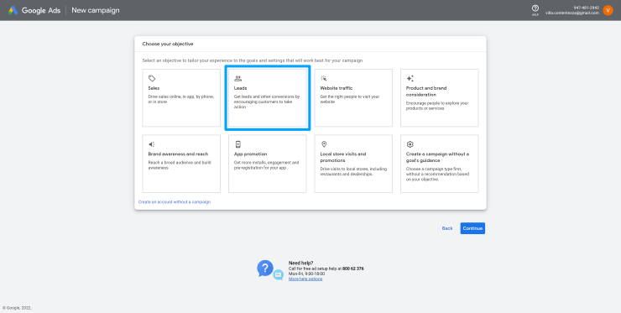Click the no-goal gear icon
This screenshot has height=313, width=621.
410,144
